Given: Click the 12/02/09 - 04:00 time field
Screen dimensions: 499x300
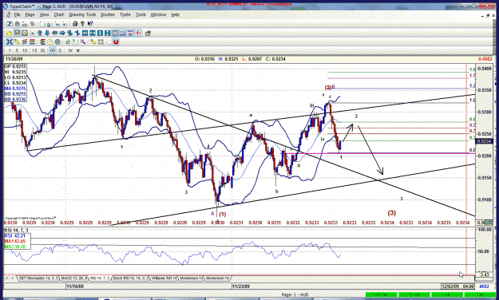Looking at the screenshot, I should point(458,286).
